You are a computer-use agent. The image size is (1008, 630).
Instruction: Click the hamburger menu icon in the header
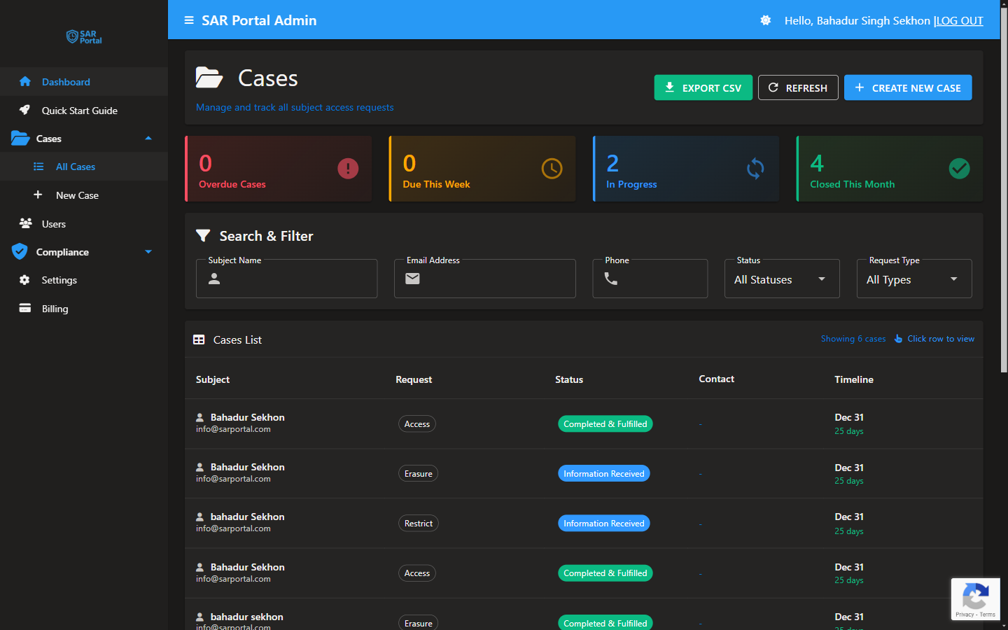point(188,20)
